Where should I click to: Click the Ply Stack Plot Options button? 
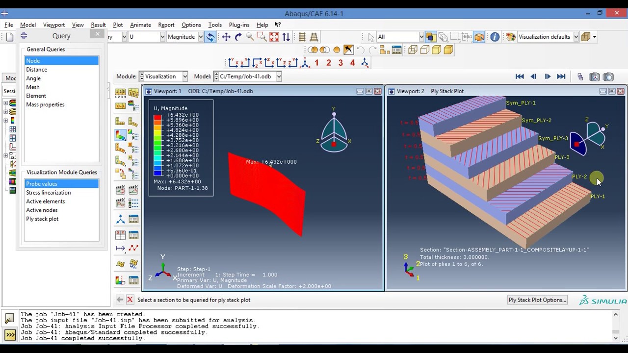click(537, 300)
